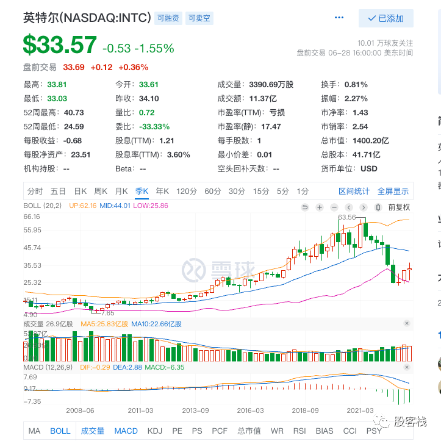Zoom out chart with minus icon
The width and height of the screenshot is (441, 441).
(x=334, y=207)
